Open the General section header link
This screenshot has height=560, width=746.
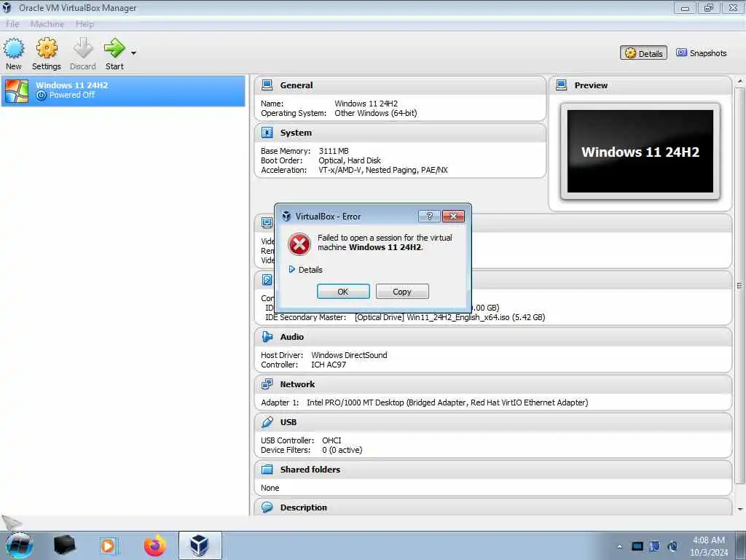pos(297,85)
